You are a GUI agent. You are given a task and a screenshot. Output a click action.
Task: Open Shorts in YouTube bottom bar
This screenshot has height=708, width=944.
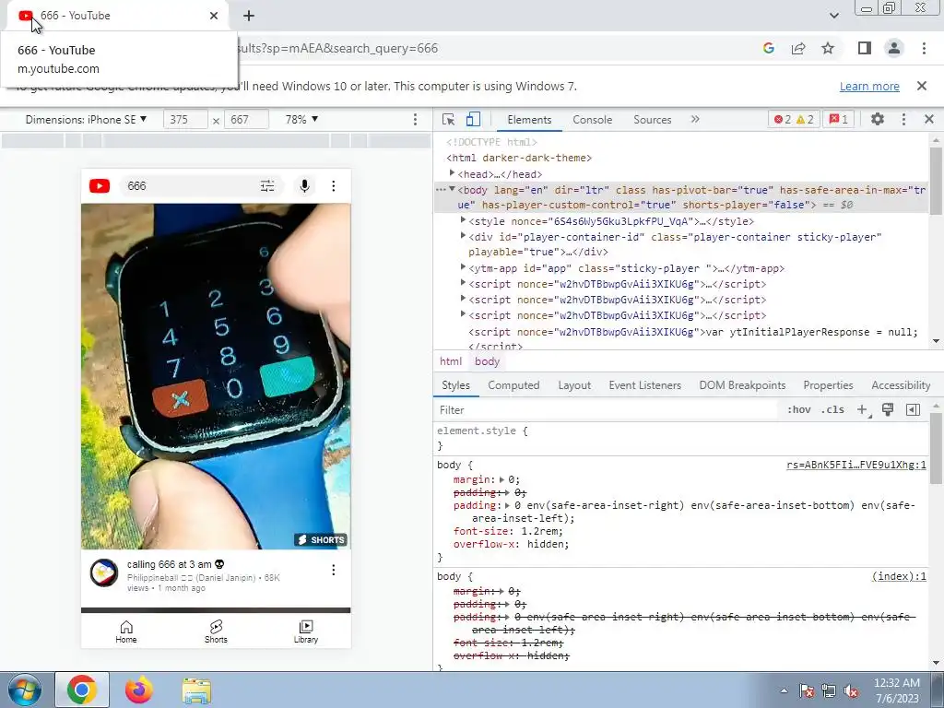pyautogui.click(x=216, y=631)
